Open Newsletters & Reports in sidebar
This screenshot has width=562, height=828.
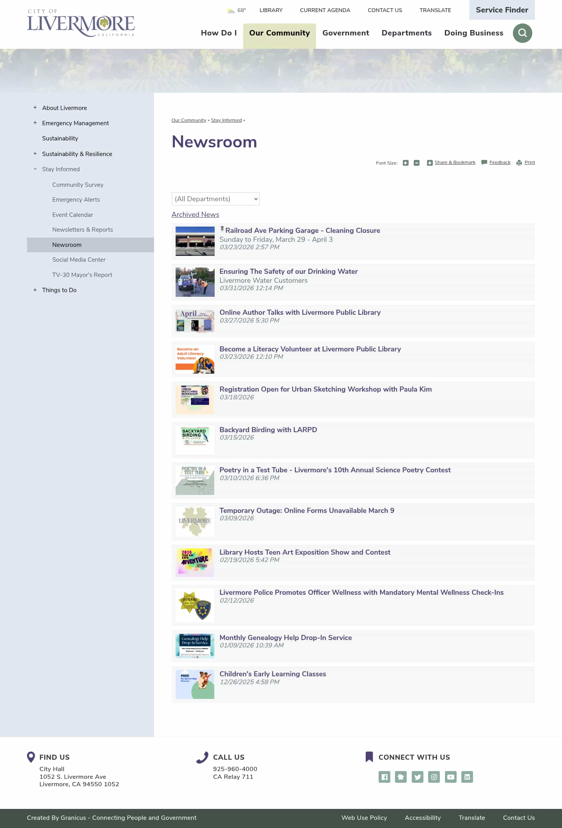pos(83,230)
